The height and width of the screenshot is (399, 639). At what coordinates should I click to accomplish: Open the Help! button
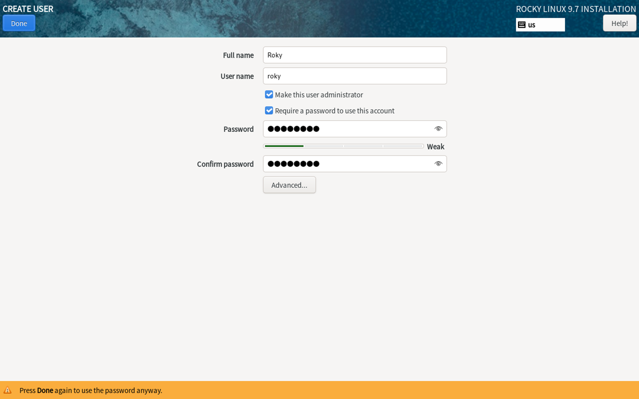pyautogui.click(x=619, y=23)
